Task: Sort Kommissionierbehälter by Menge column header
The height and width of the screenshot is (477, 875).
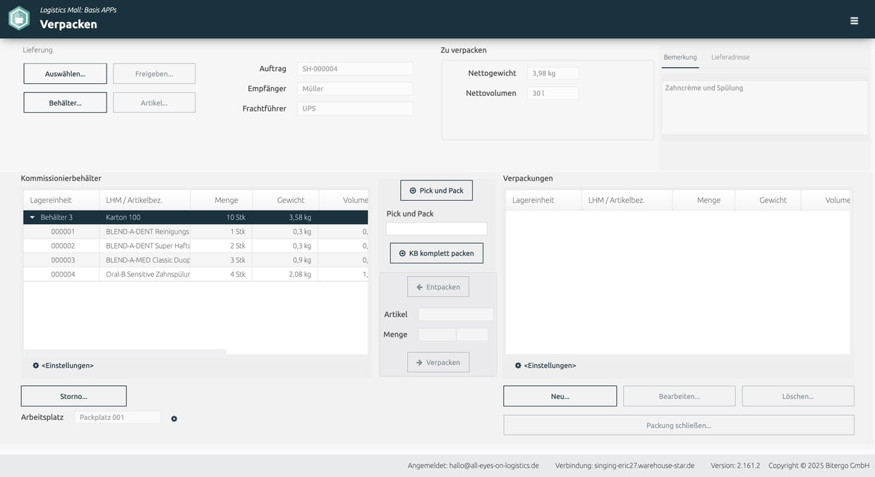Action: click(222, 200)
